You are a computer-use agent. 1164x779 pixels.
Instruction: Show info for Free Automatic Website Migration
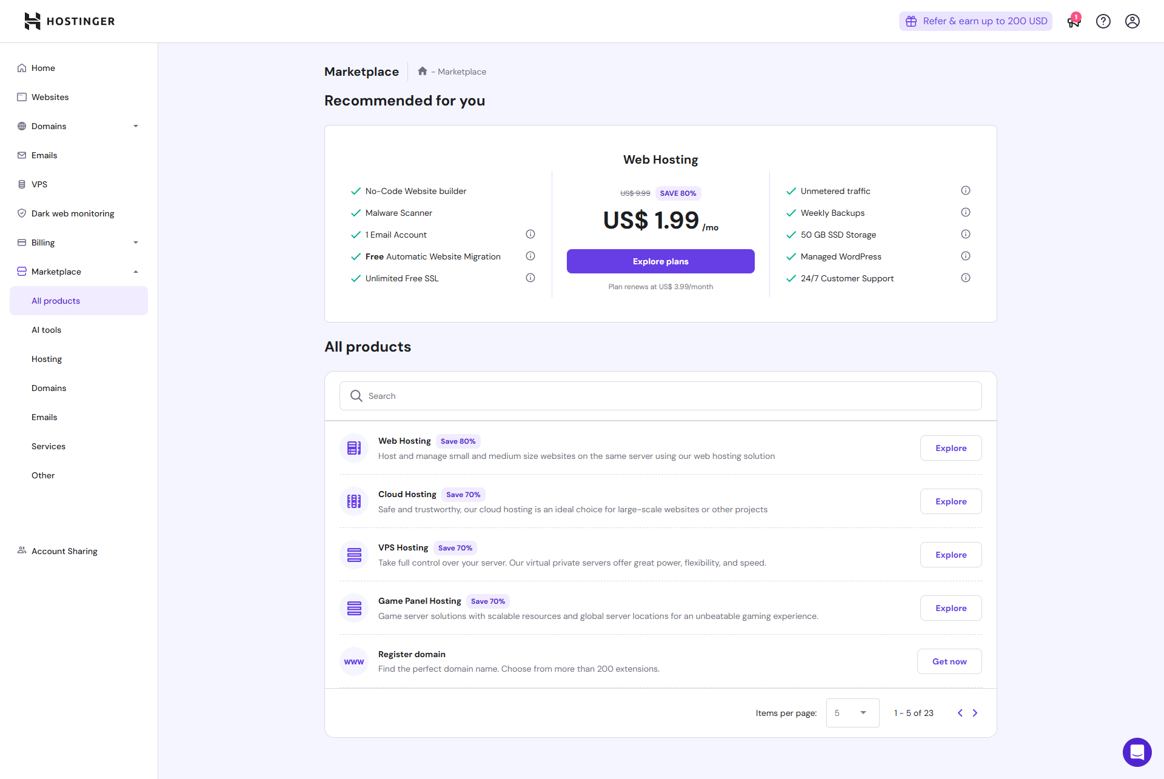point(530,256)
